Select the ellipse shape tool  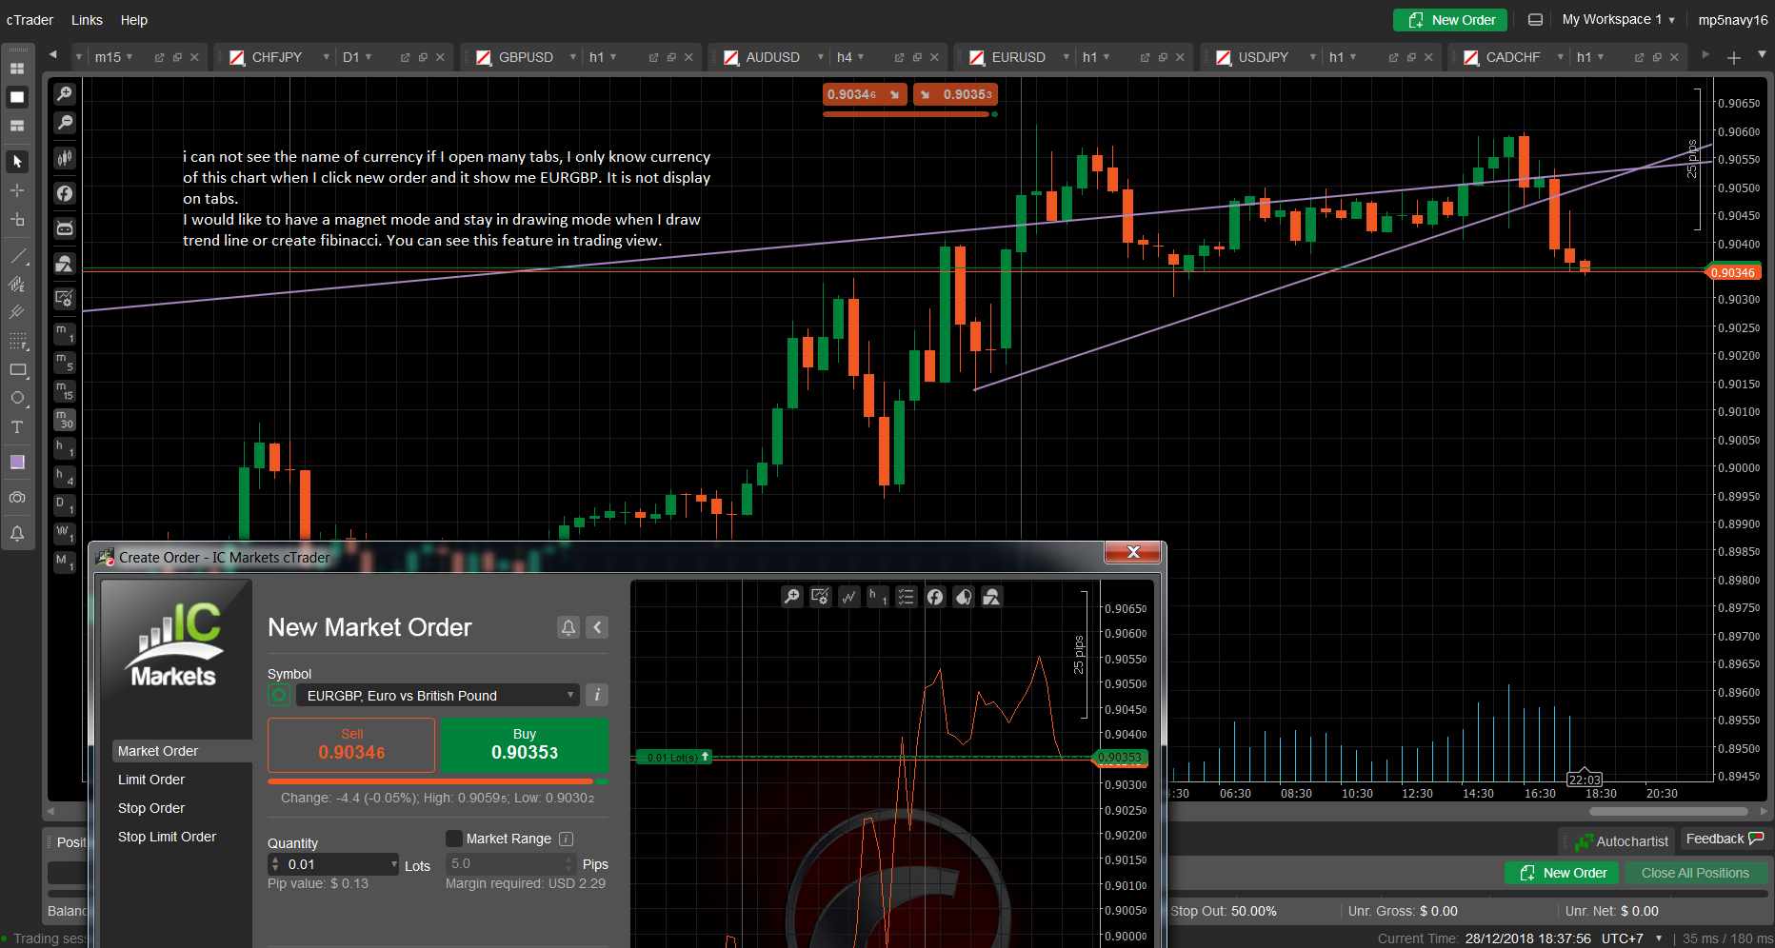coord(17,398)
